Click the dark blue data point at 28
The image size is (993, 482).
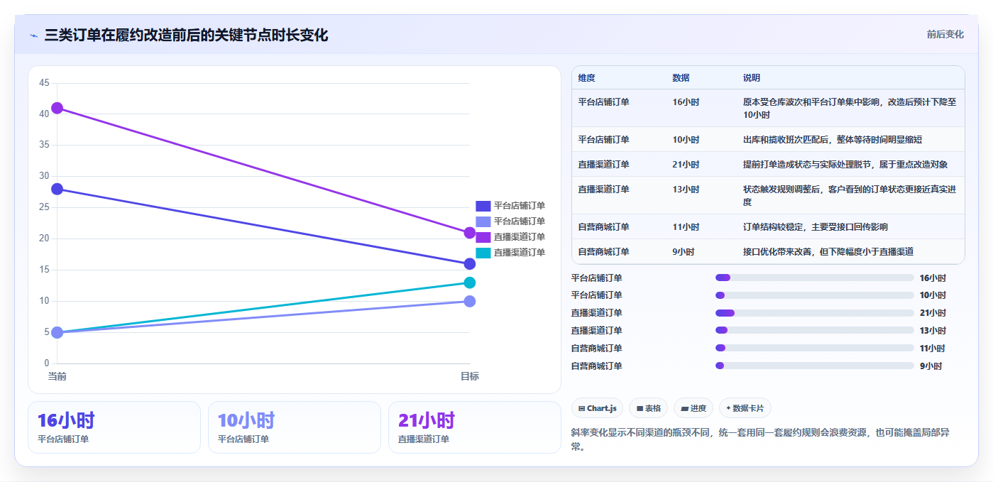point(57,189)
